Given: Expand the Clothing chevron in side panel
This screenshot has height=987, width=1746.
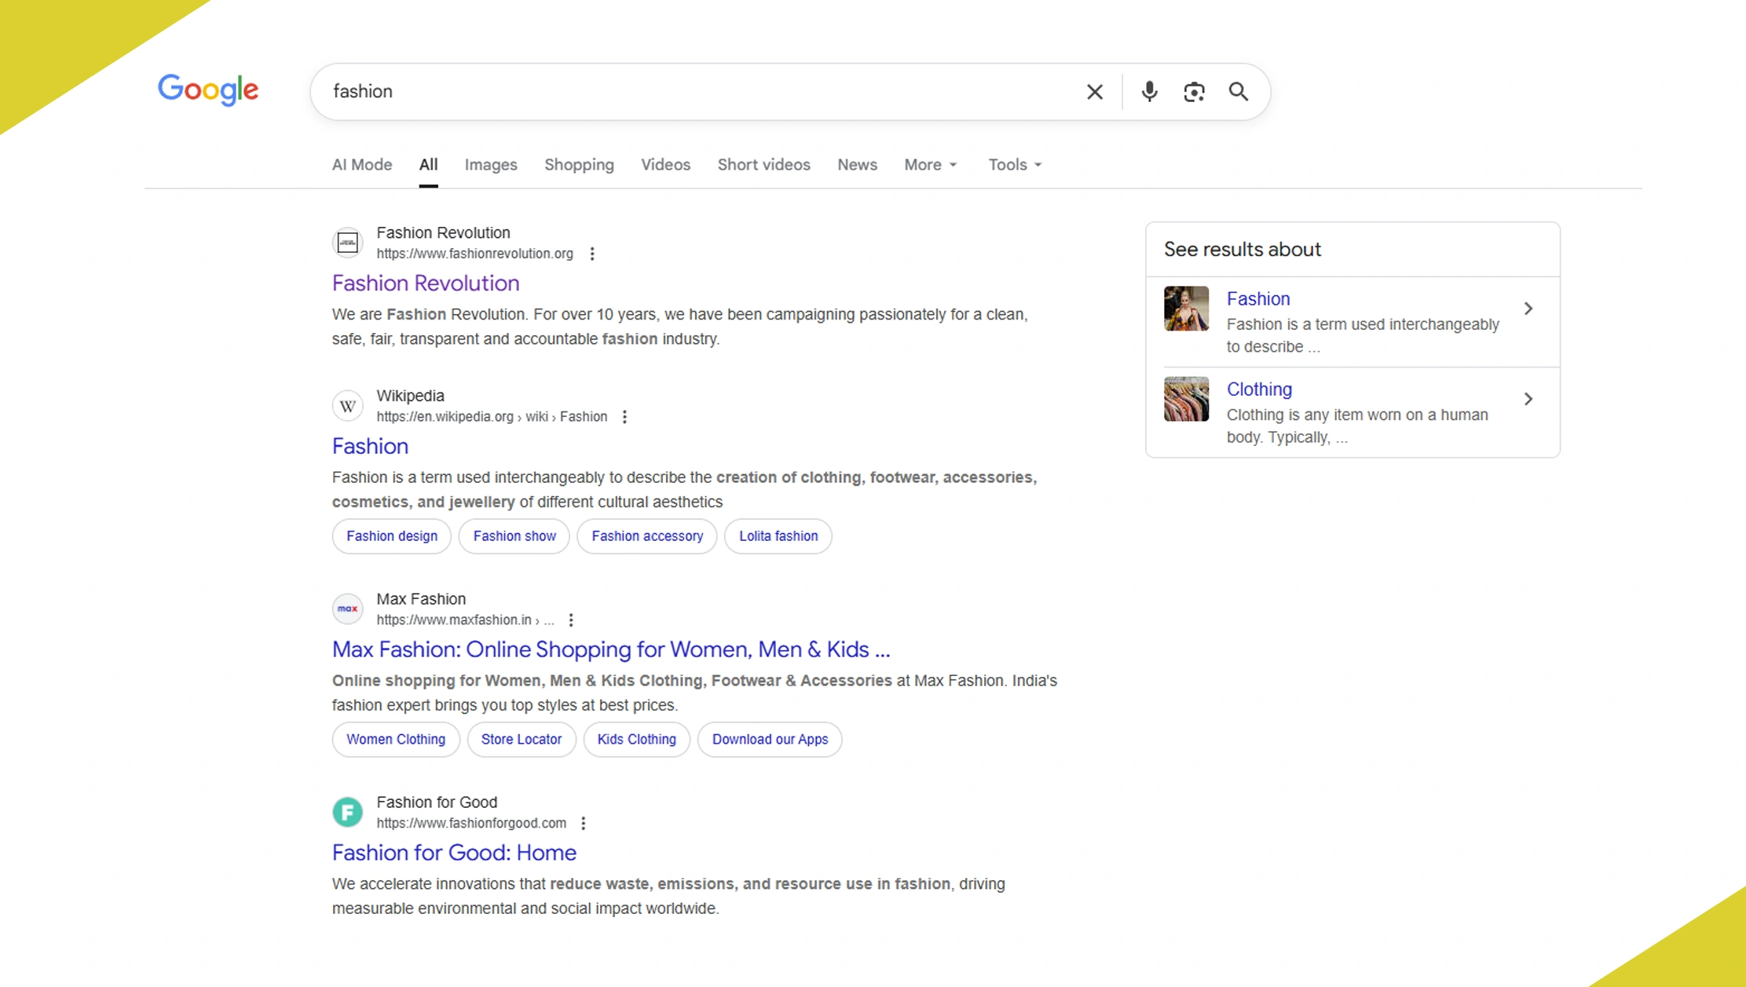Looking at the screenshot, I should (1528, 399).
